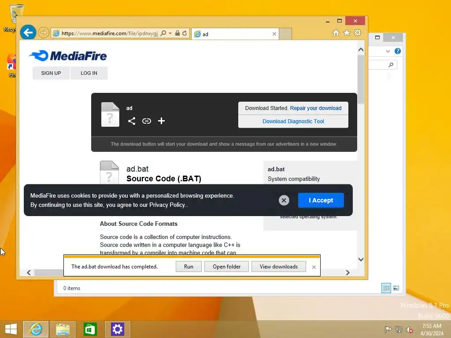Select the 'ad' browser tab
Image resolution: width=451 pixels, height=338 pixels.
click(235, 34)
